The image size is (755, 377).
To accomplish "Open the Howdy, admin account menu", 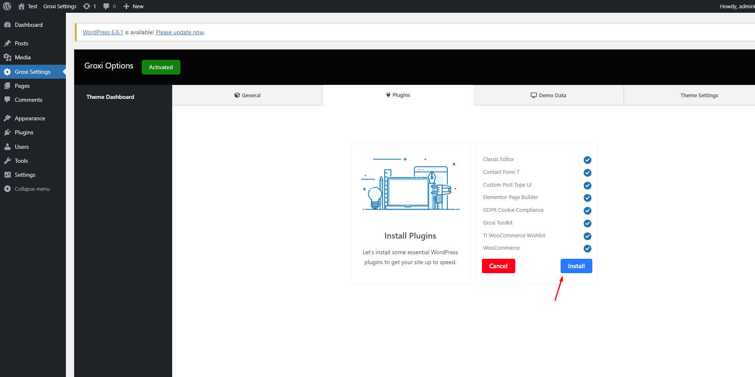I will click(737, 6).
